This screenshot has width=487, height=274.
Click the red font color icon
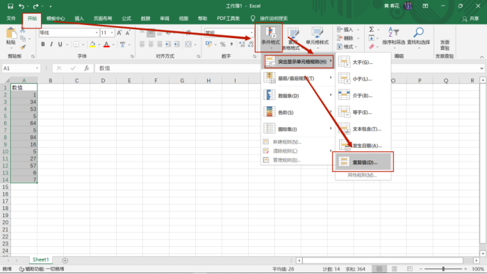pyautogui.click(x=106, y=44)
